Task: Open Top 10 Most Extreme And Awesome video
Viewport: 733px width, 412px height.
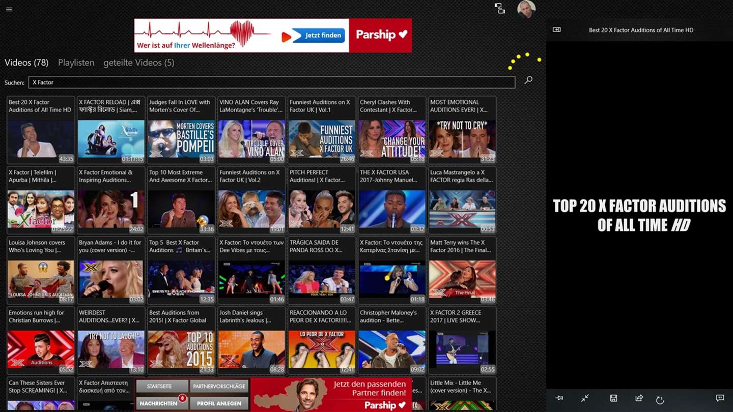Action: (x=181, y=200)
